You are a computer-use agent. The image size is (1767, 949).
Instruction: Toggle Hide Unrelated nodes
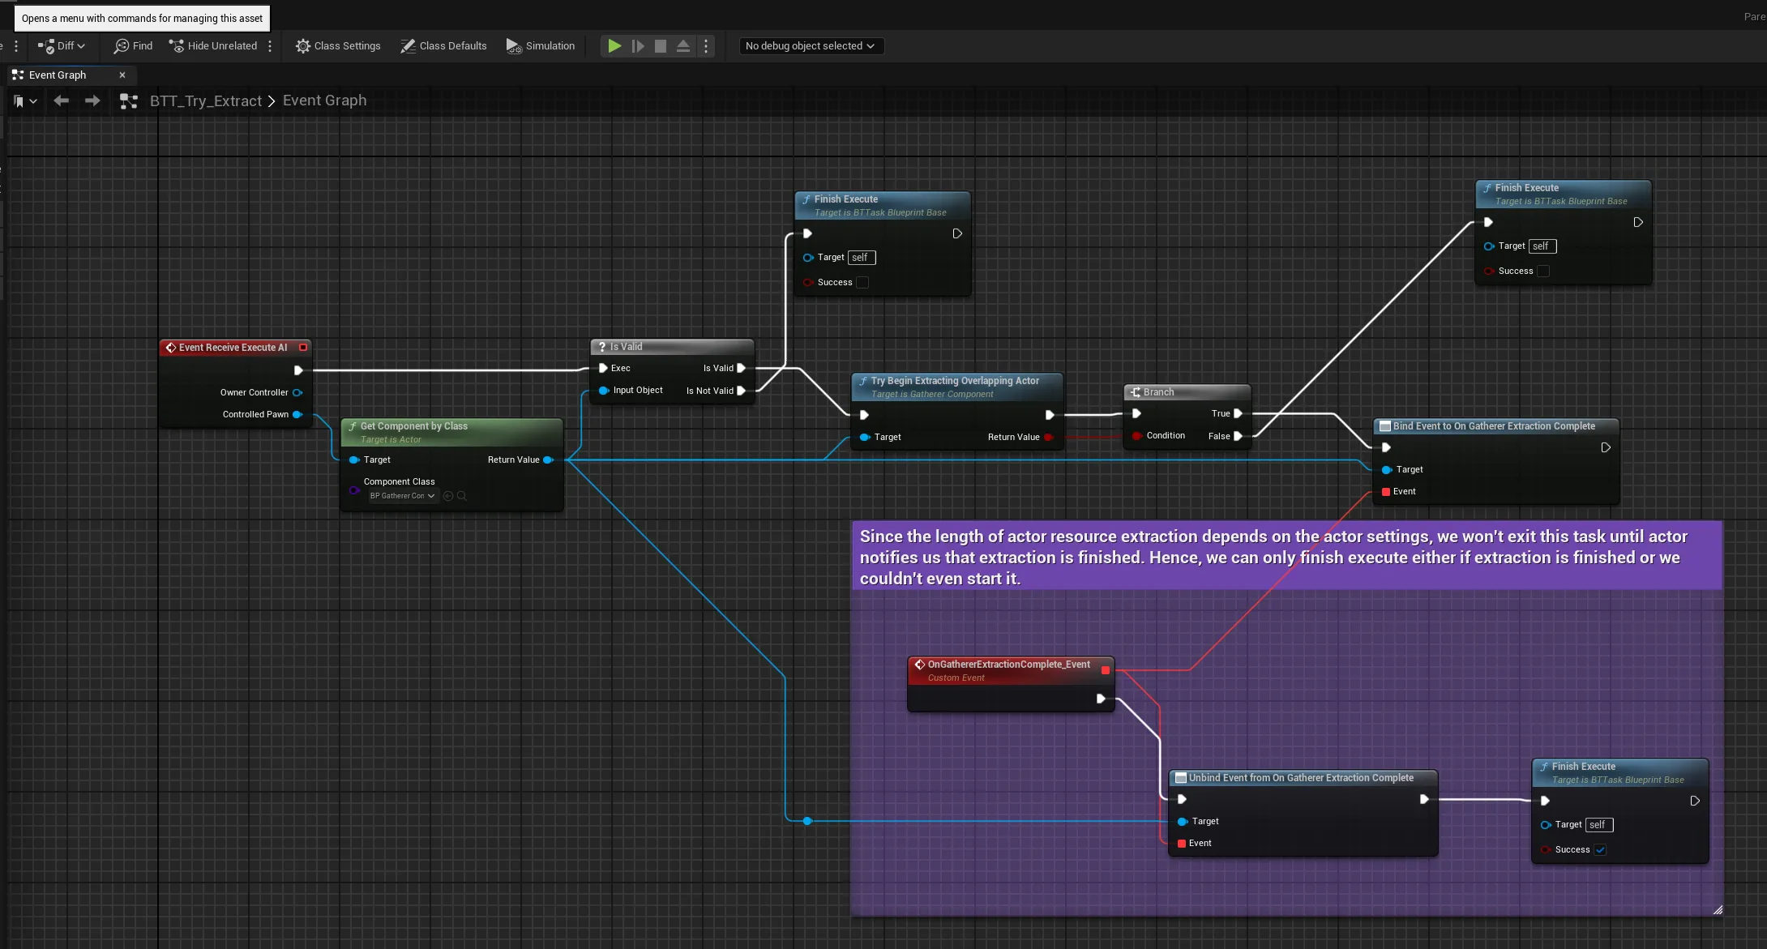coord(213,46)
